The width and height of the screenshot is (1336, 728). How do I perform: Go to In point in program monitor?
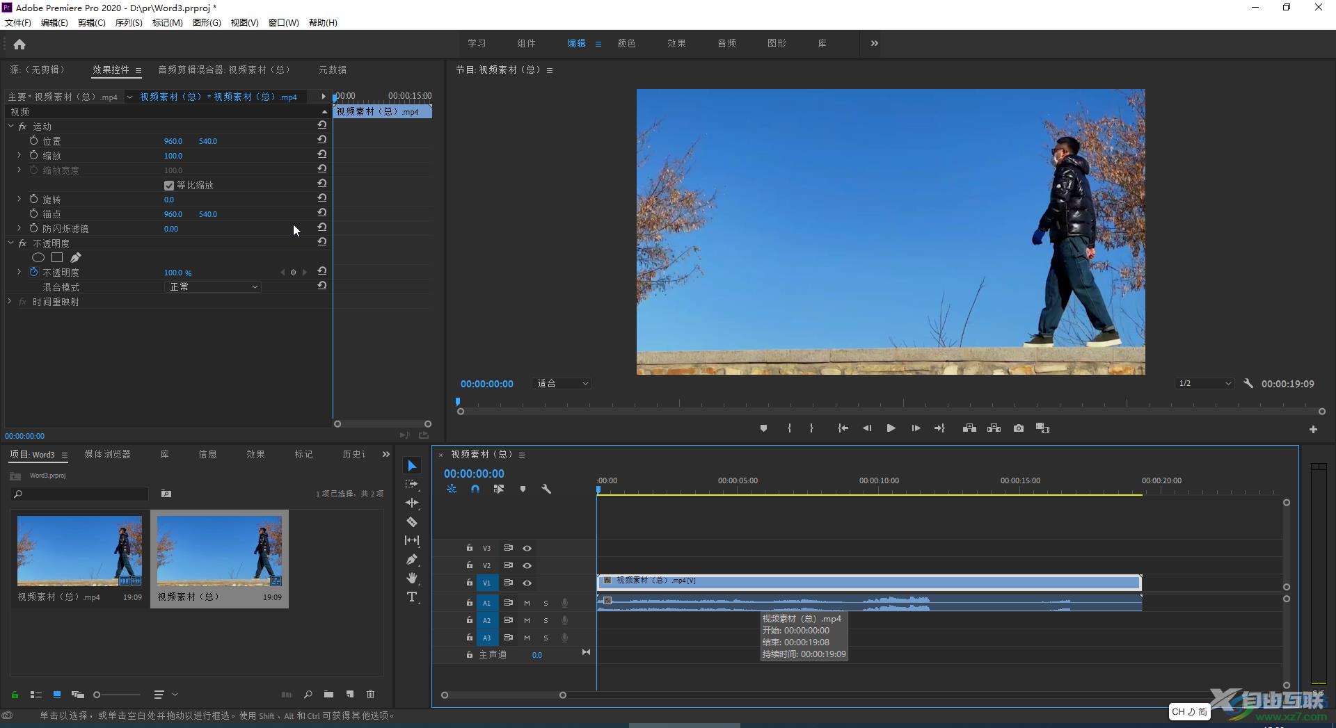tap(843, 428)
